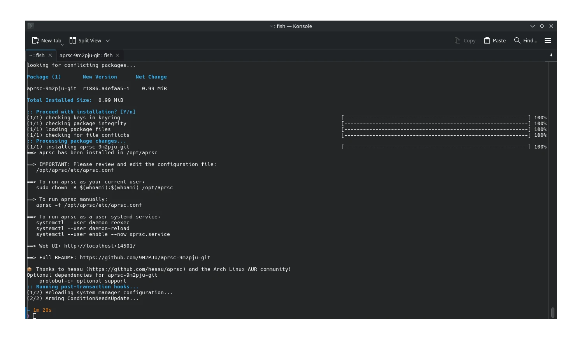Screen dimensions: 582x349
Task: Click 'installing aprsc-9m2pju-git' progress bar
Action: click(436, 147)
